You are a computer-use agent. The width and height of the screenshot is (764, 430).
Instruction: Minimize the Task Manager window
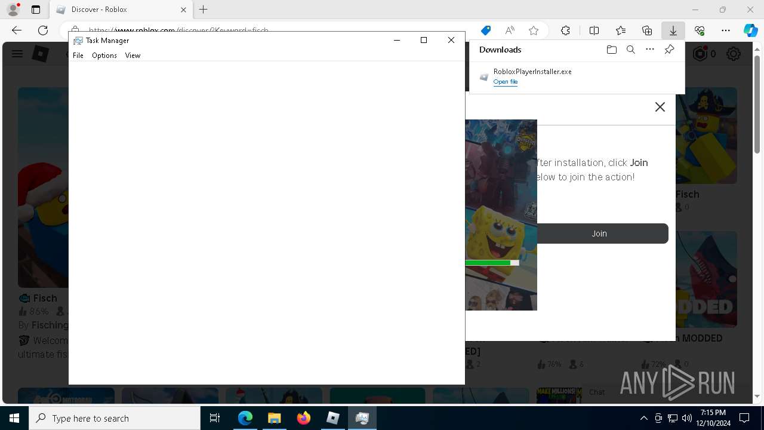click(x=397, y=40)
